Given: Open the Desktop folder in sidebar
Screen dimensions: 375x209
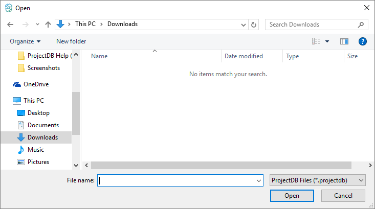Looking at the screenshot, I should [38, 113].
